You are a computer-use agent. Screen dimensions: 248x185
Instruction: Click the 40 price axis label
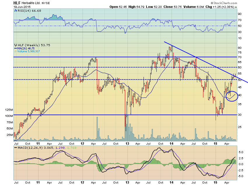pyautogui.click(x=240, y=95)
